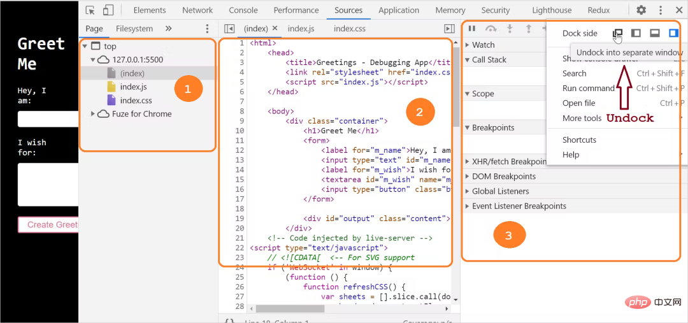This screenshot has width=688, height=323.
Task: Dock DevTools to the right icon
Action: click(673, 33)
